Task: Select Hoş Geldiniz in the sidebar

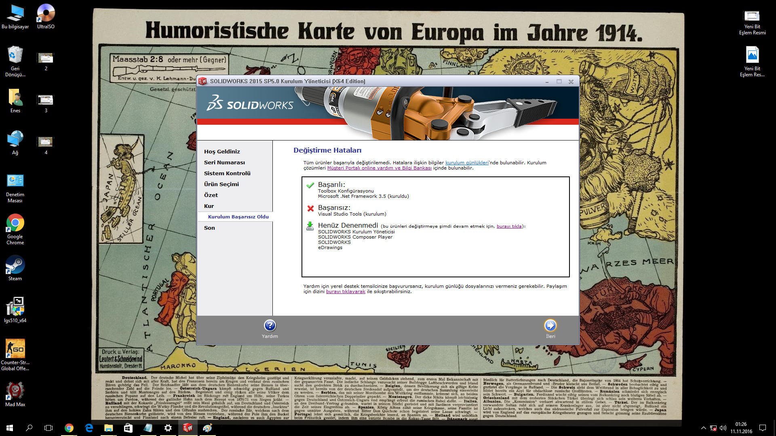Action: (x=222, y=151)
